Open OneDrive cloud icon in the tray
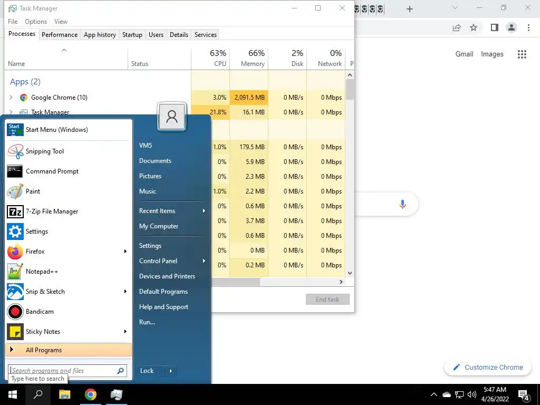 (x=447, y=394)
